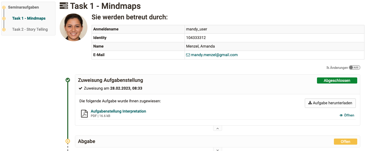
Task: Open the PDF via the eye Öffnen link
Action: pos(347,115)
